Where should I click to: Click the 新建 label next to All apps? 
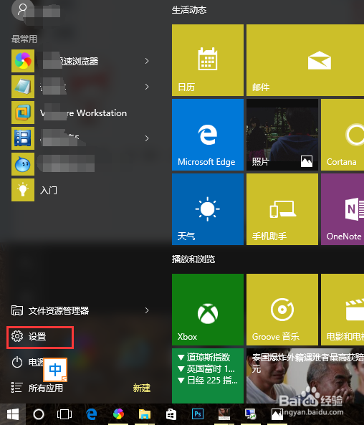click(141, 388)
